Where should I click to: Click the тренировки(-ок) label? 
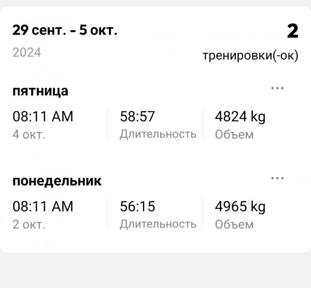click(x=250, y=56)
